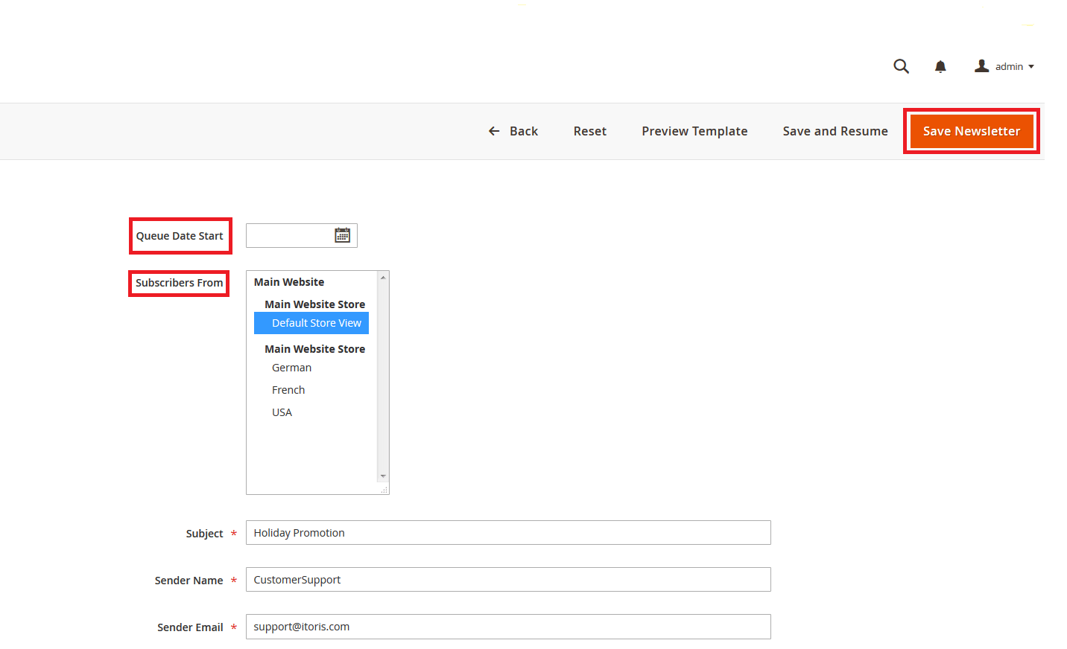Open the calendar picker for Queue Date Start
The image size is (1067, 649).
coord(342,235)
